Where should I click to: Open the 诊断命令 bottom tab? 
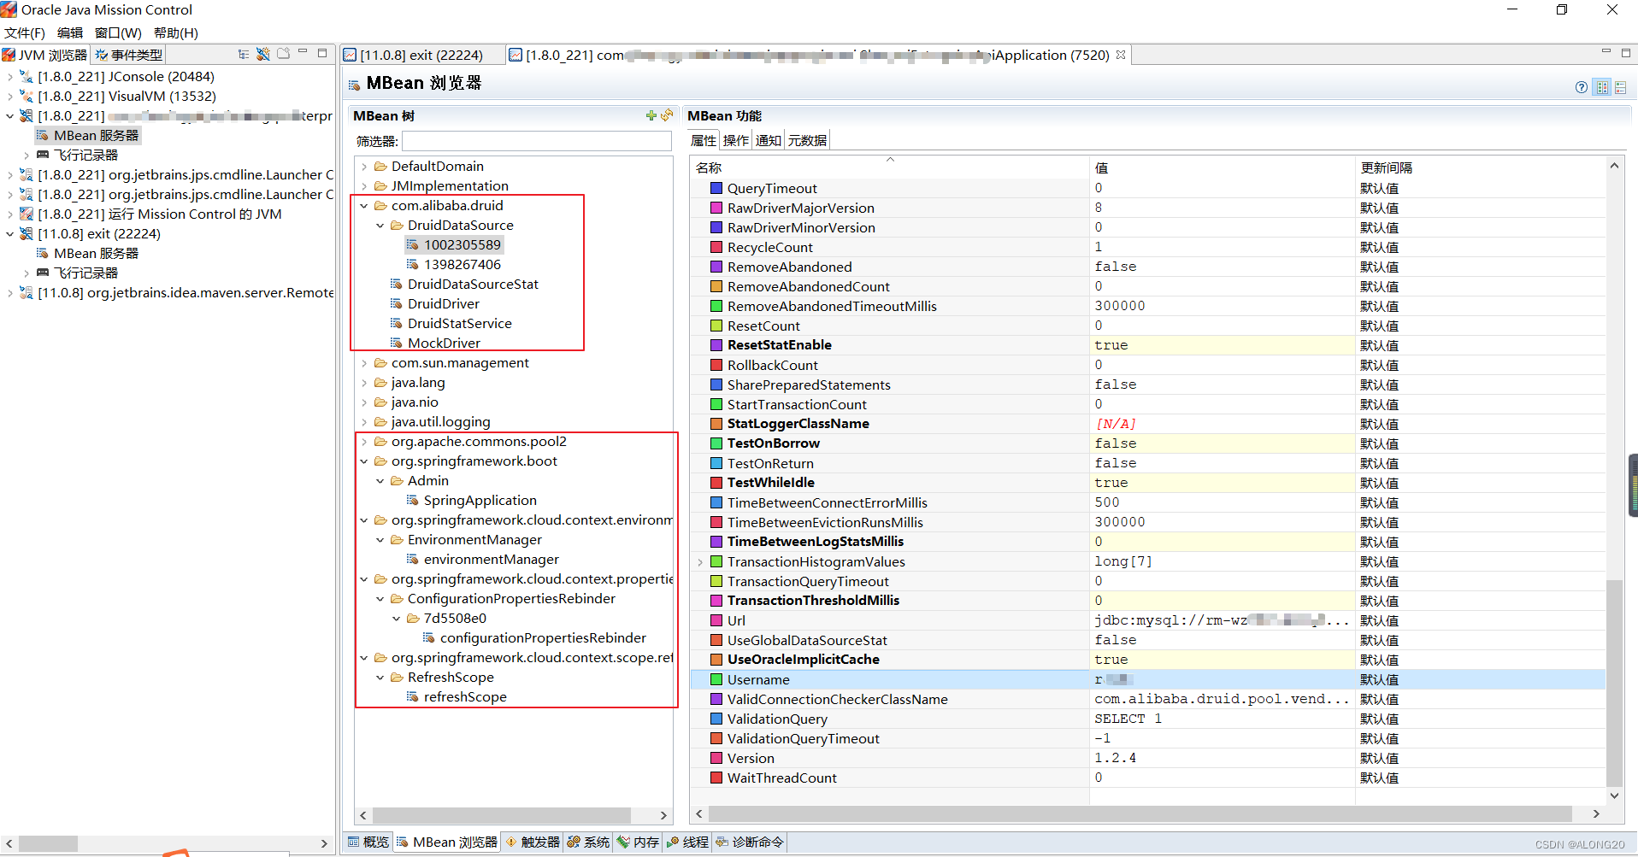click(750, 842)
